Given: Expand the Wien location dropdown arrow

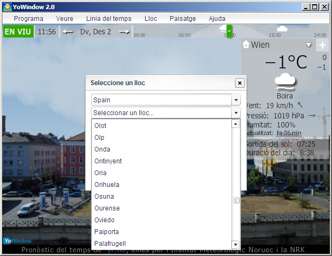Looking at the screenshot, I should tap(309, 45).
